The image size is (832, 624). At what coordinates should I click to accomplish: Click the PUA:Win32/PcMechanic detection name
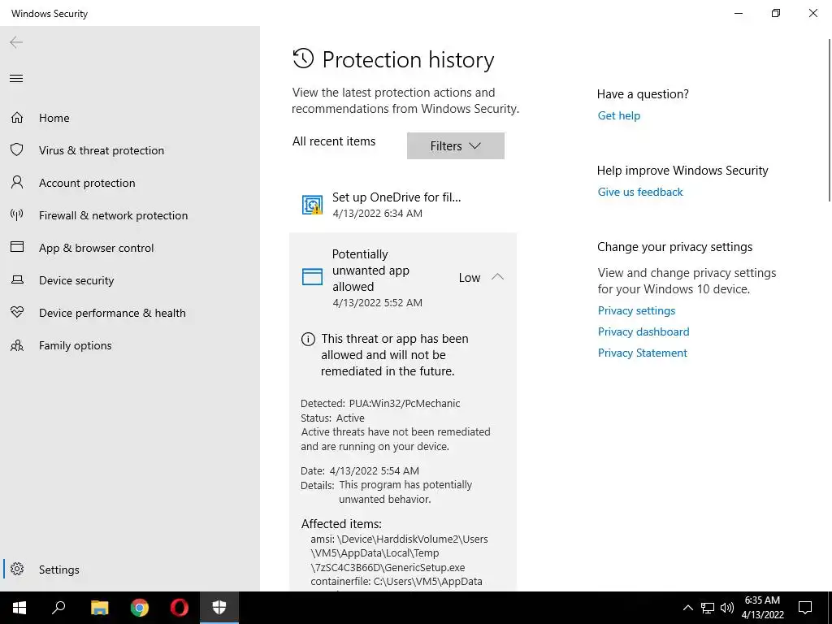pos(405,403)
